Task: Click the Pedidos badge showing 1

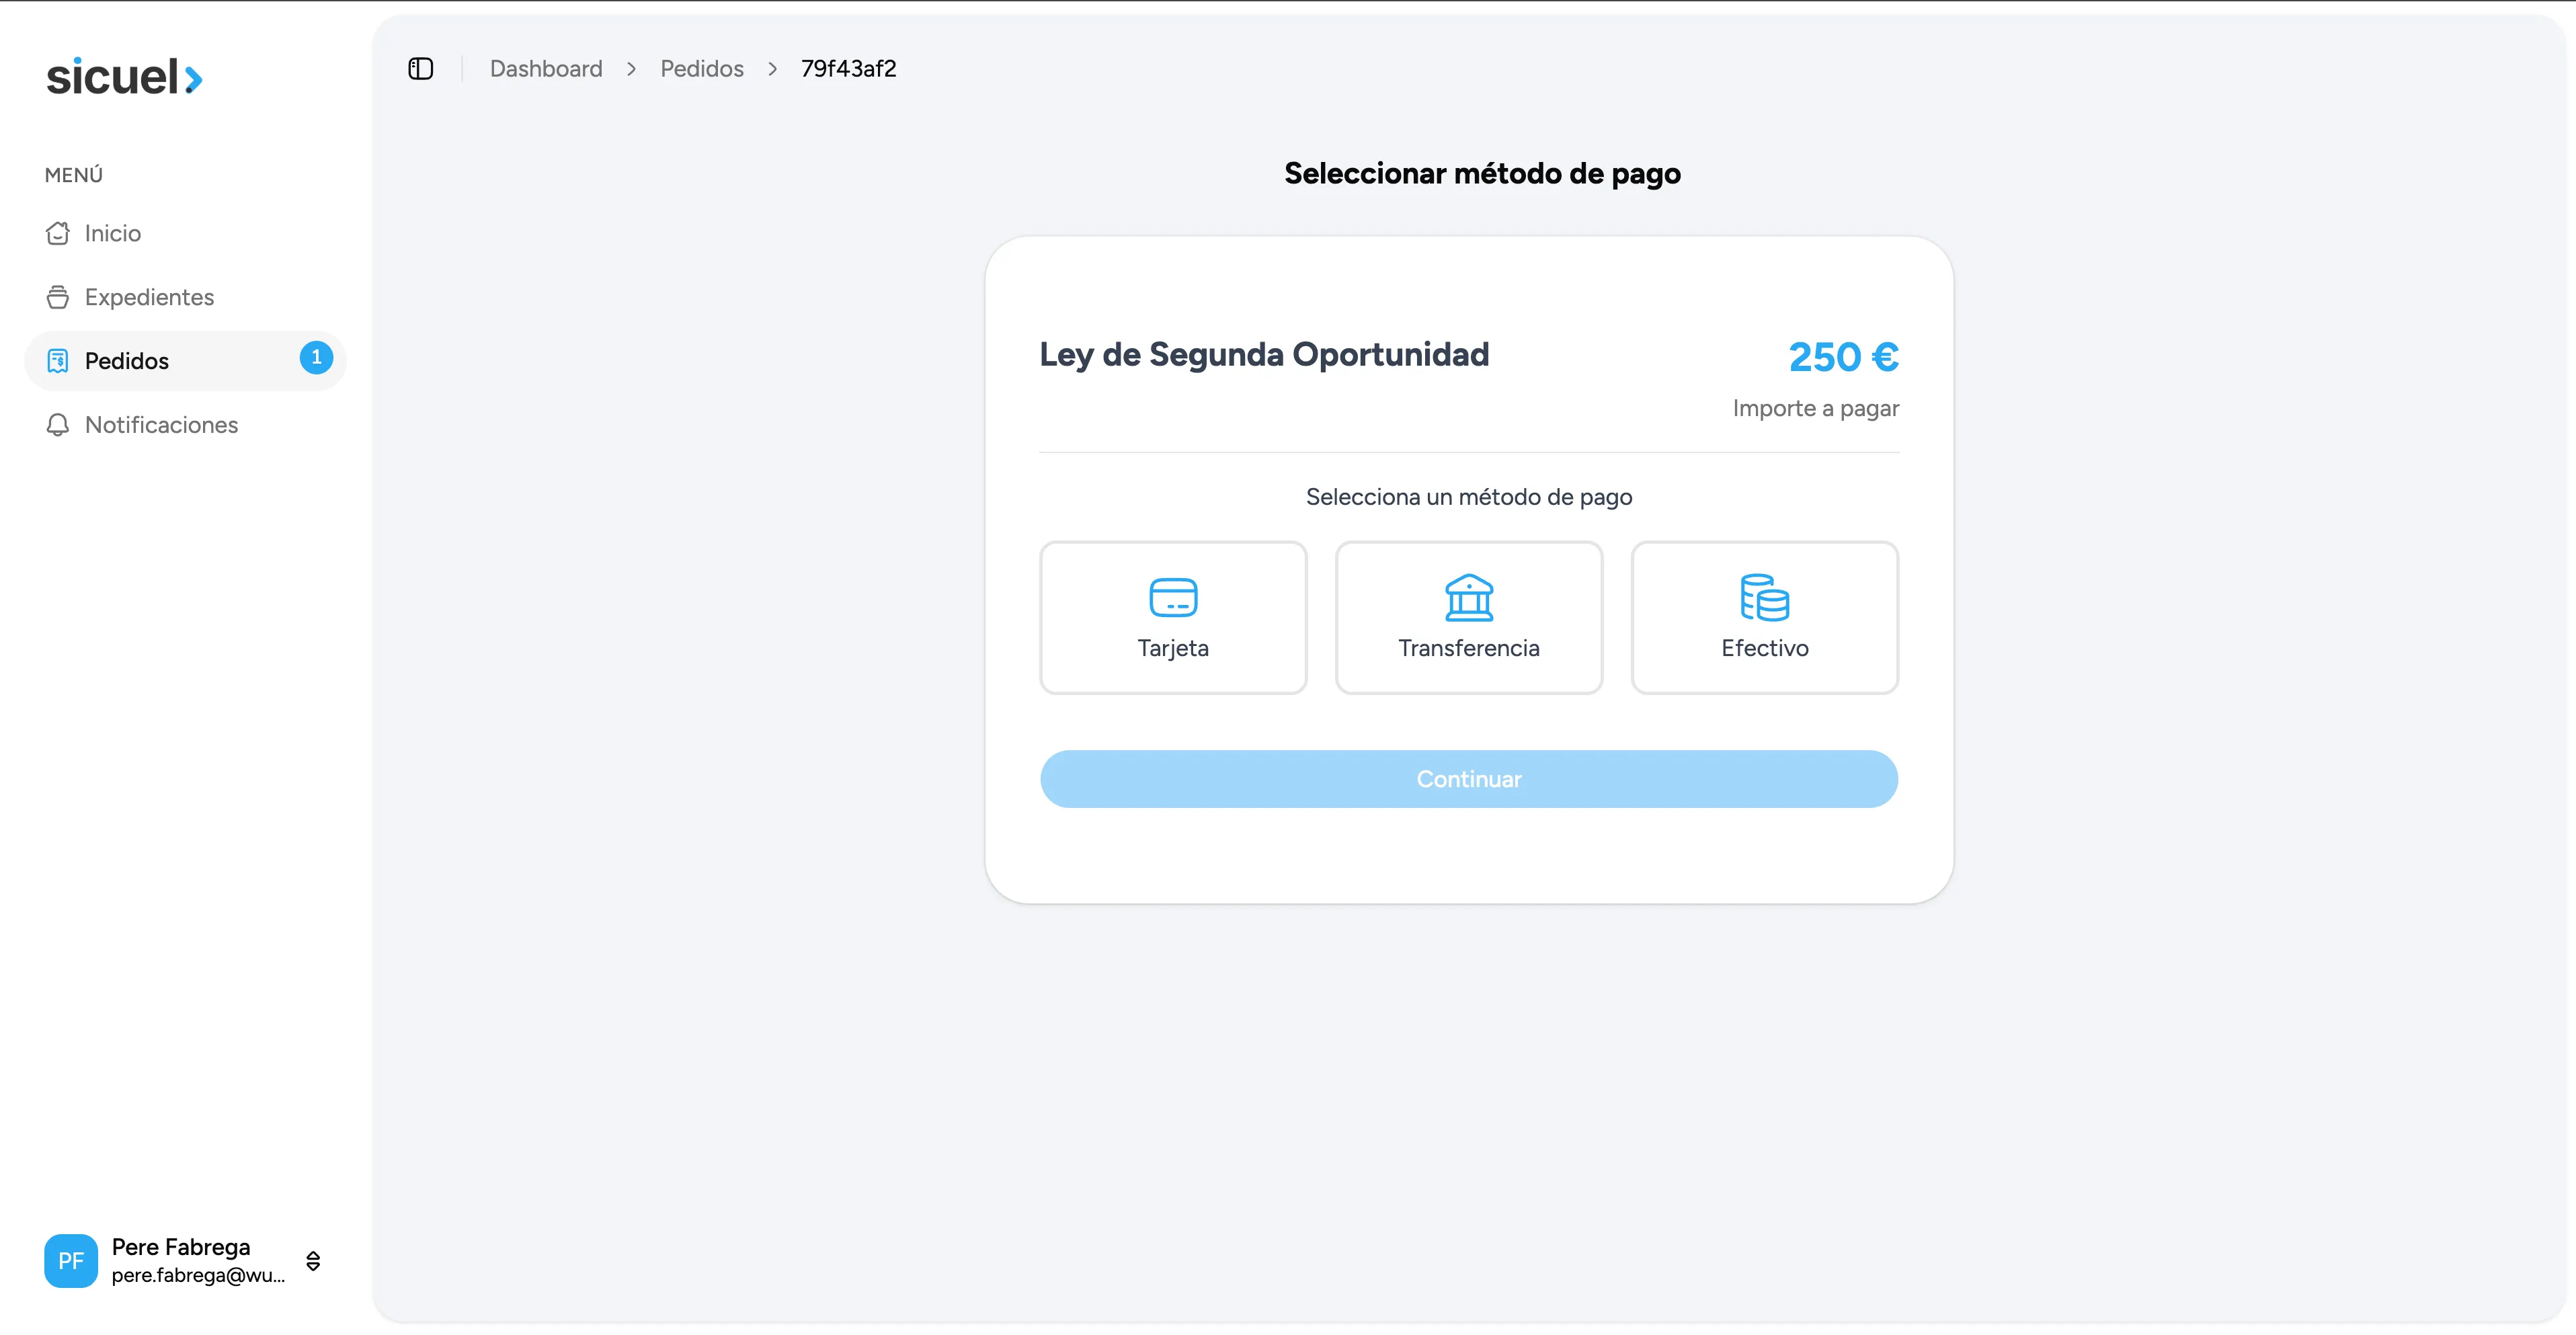Action: [x=316, y=358]
